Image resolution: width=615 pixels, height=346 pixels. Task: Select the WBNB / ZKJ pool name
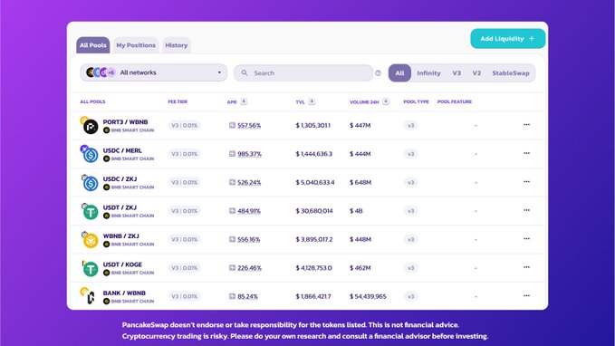click(x=120, y=236)
